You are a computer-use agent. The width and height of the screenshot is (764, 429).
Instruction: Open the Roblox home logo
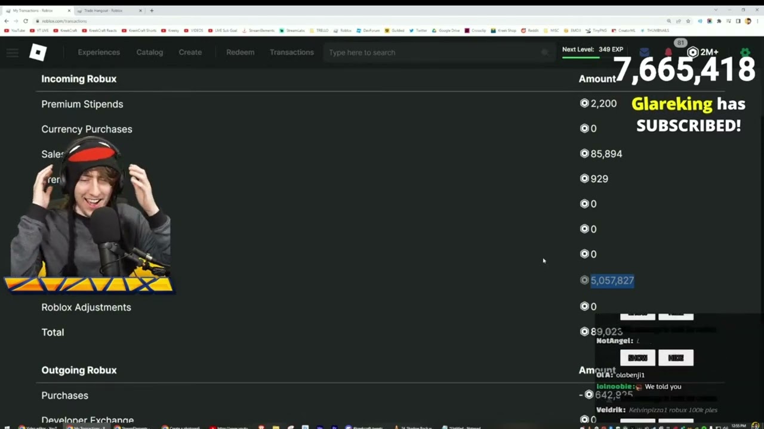point(38,52)
